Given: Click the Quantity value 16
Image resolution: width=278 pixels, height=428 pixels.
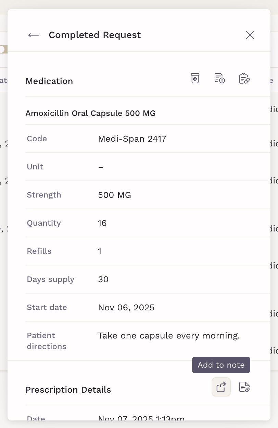Looking at the screenshot, I should (x=102, y=223).
